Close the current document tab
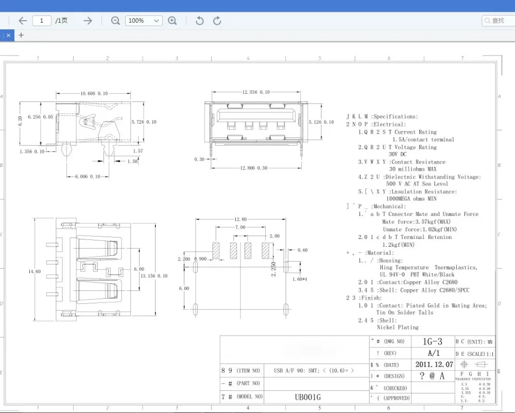515x413 pixels. 9,35
